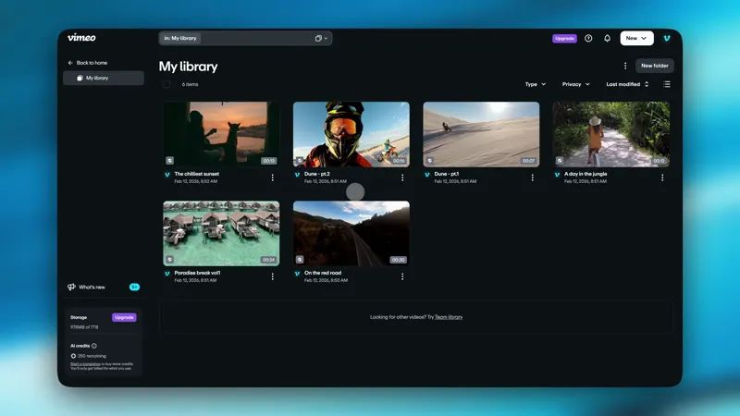Viewport: 740px width, 416px height.
Task: Open The chilliest sunset video thumbnail
Action: pyautogui.click(x=221, y=134)
